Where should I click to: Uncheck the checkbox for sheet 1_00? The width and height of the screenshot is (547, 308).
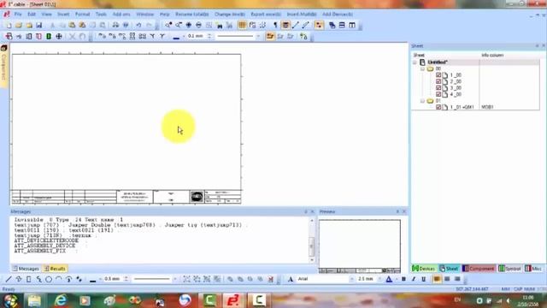tap(438, 75)
